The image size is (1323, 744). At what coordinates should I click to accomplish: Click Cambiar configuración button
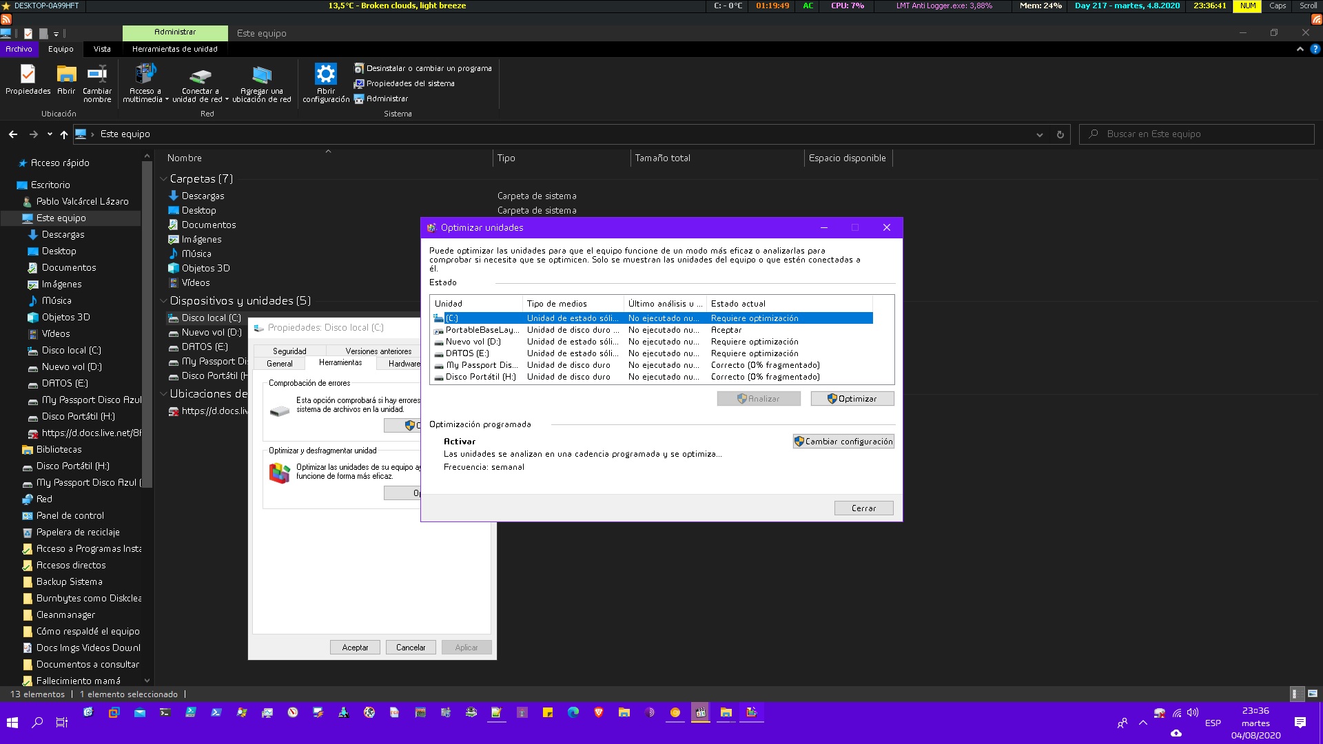(843, 442)
